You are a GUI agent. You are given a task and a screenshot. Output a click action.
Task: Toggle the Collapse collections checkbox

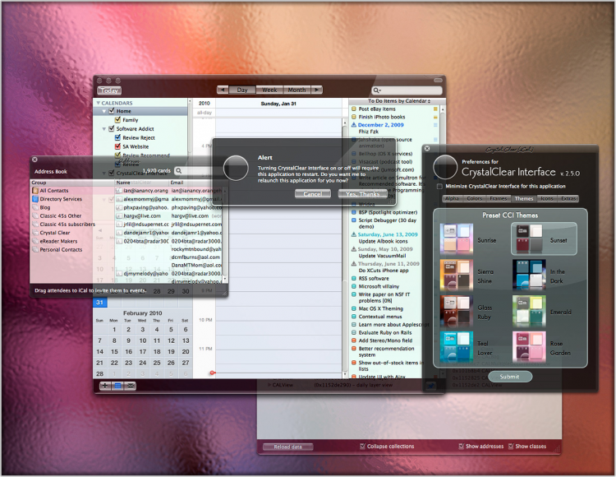(362, 447)
